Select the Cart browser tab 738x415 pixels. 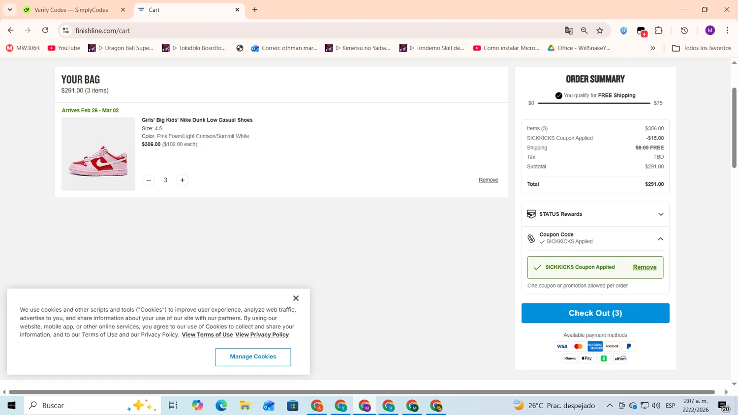pos(189,10)
